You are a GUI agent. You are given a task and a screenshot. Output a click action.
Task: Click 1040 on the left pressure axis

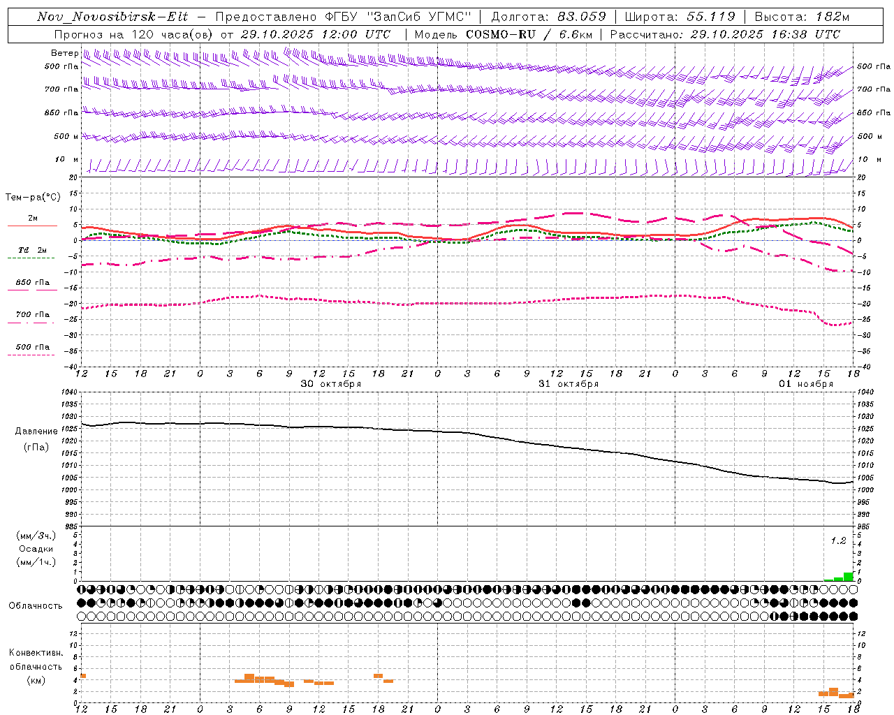coord(68,392)
